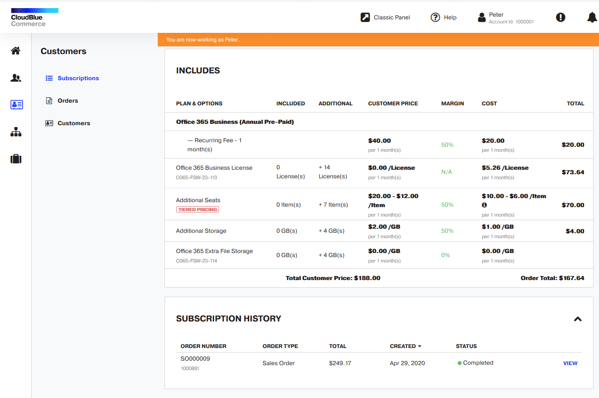Click the Order Number column header
Screen dimensions: 599x398
tap(203, 346)
